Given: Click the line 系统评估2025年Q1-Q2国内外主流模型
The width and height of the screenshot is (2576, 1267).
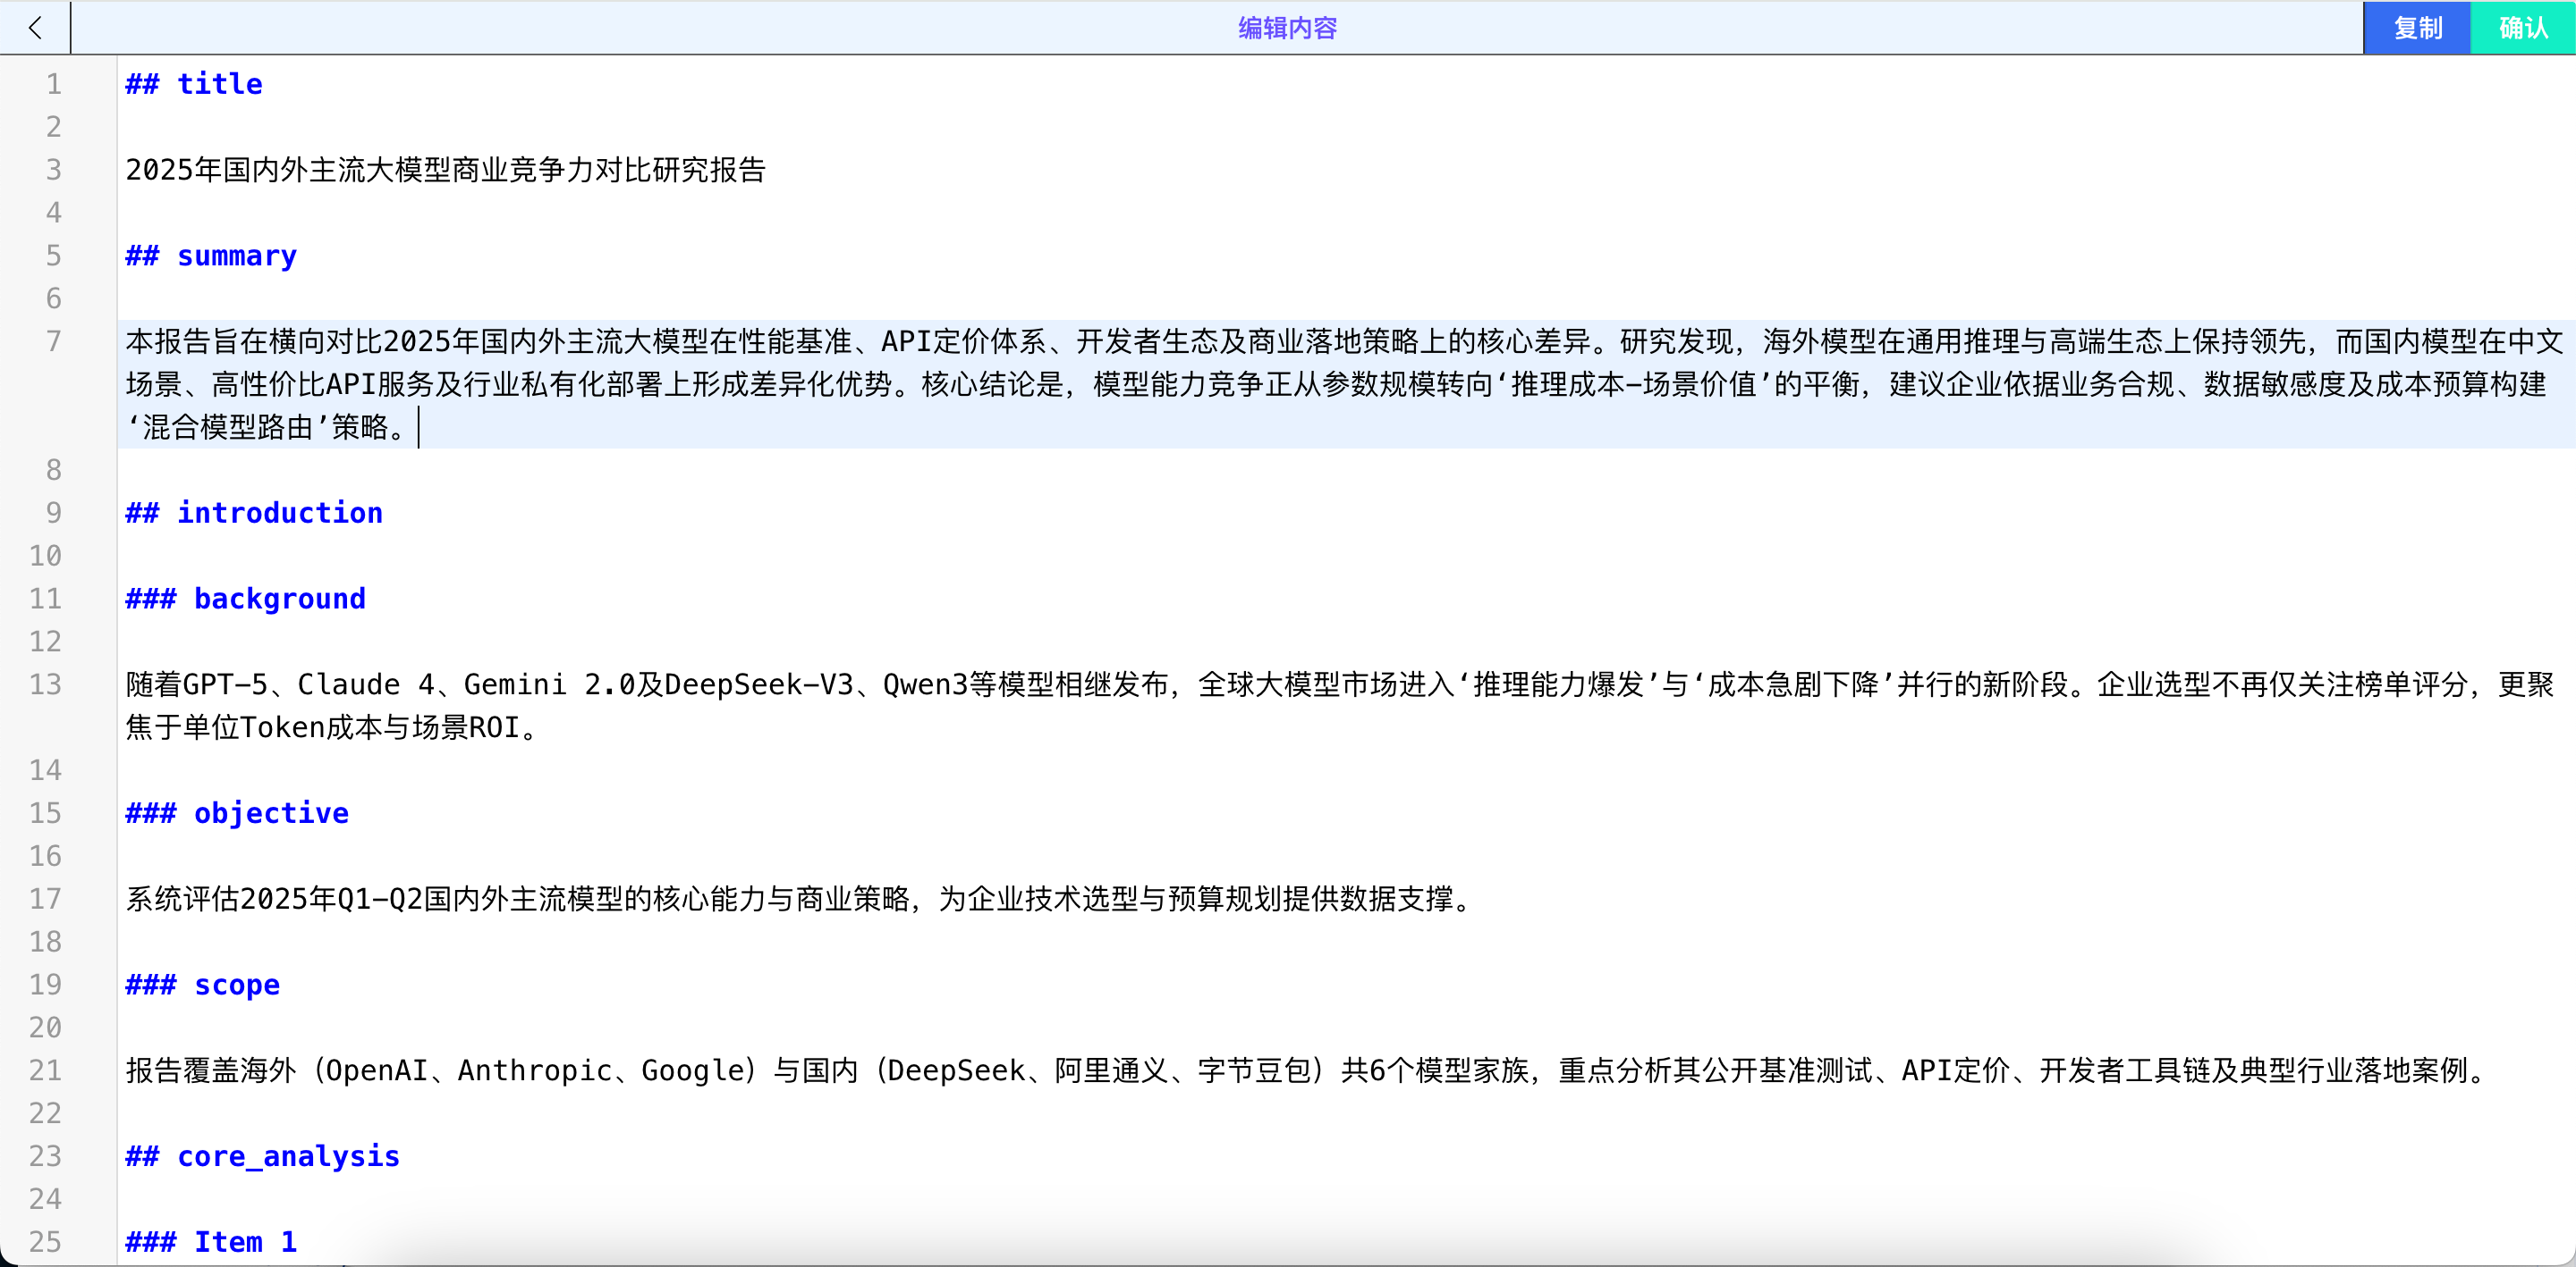Looking at the screenshot, I should tap(801, 898).
